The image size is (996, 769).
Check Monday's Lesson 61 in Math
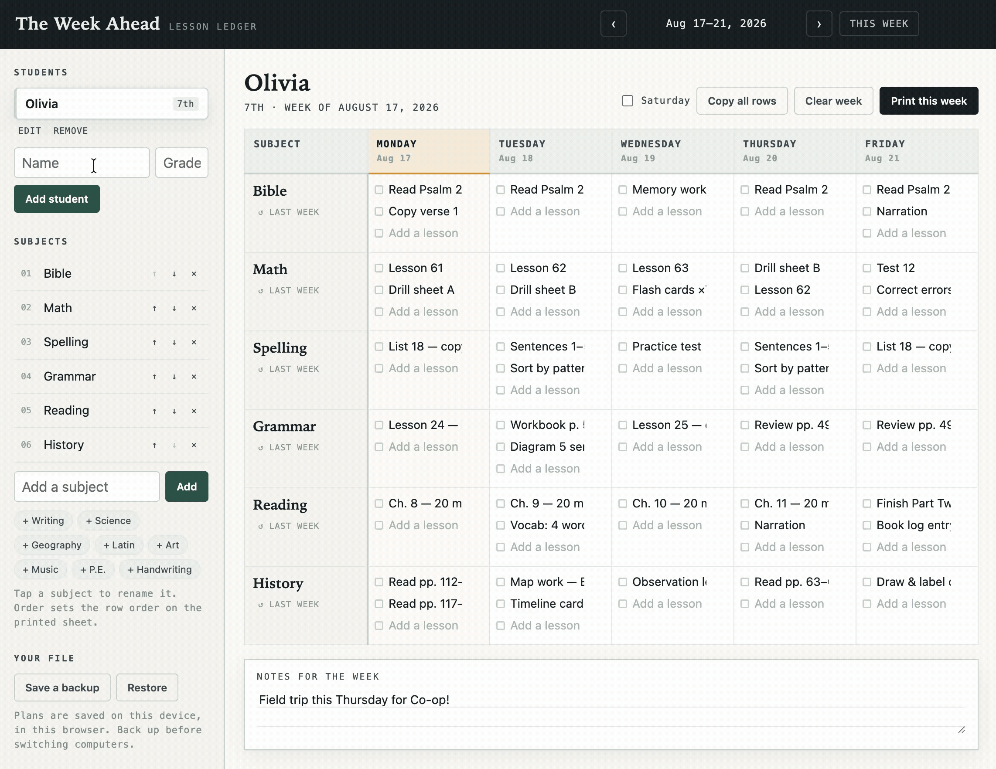tap(379, 268)
